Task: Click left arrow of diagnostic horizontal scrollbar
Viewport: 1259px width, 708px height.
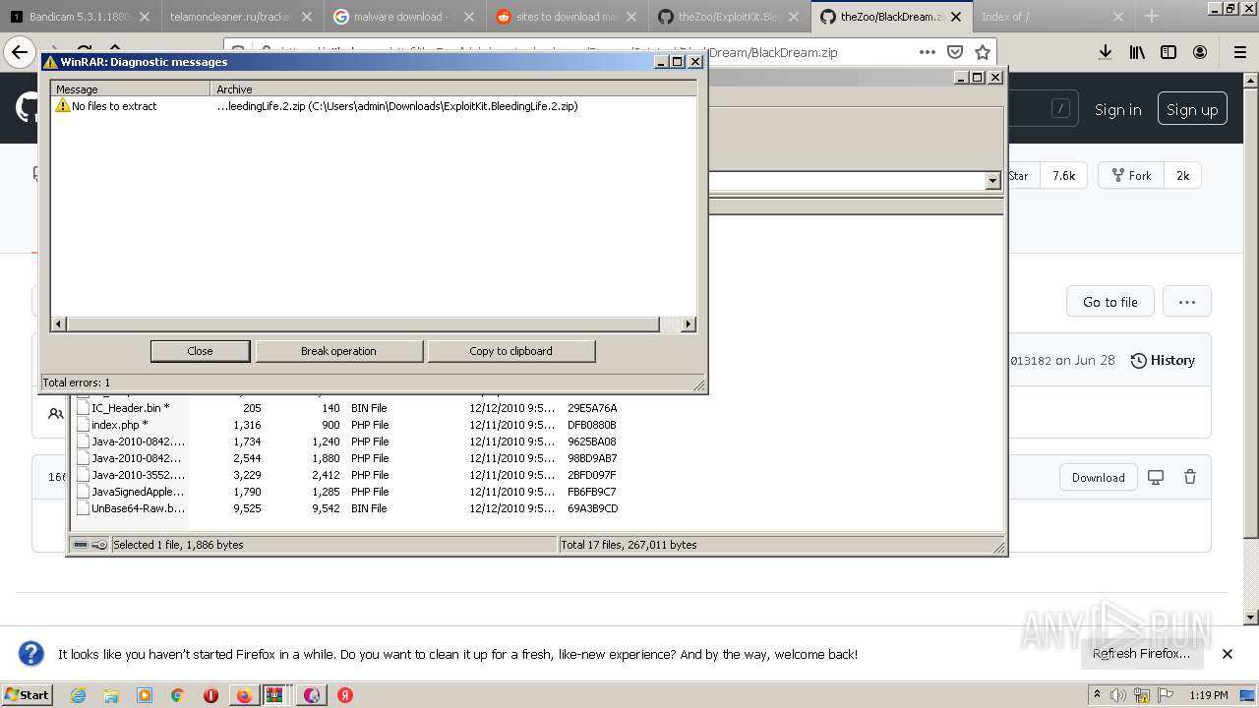Action: click(x=59, y=324)
